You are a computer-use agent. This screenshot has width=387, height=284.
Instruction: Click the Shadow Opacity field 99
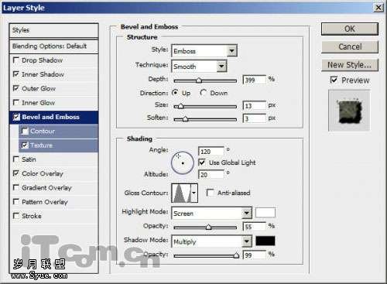coord(254,255)
